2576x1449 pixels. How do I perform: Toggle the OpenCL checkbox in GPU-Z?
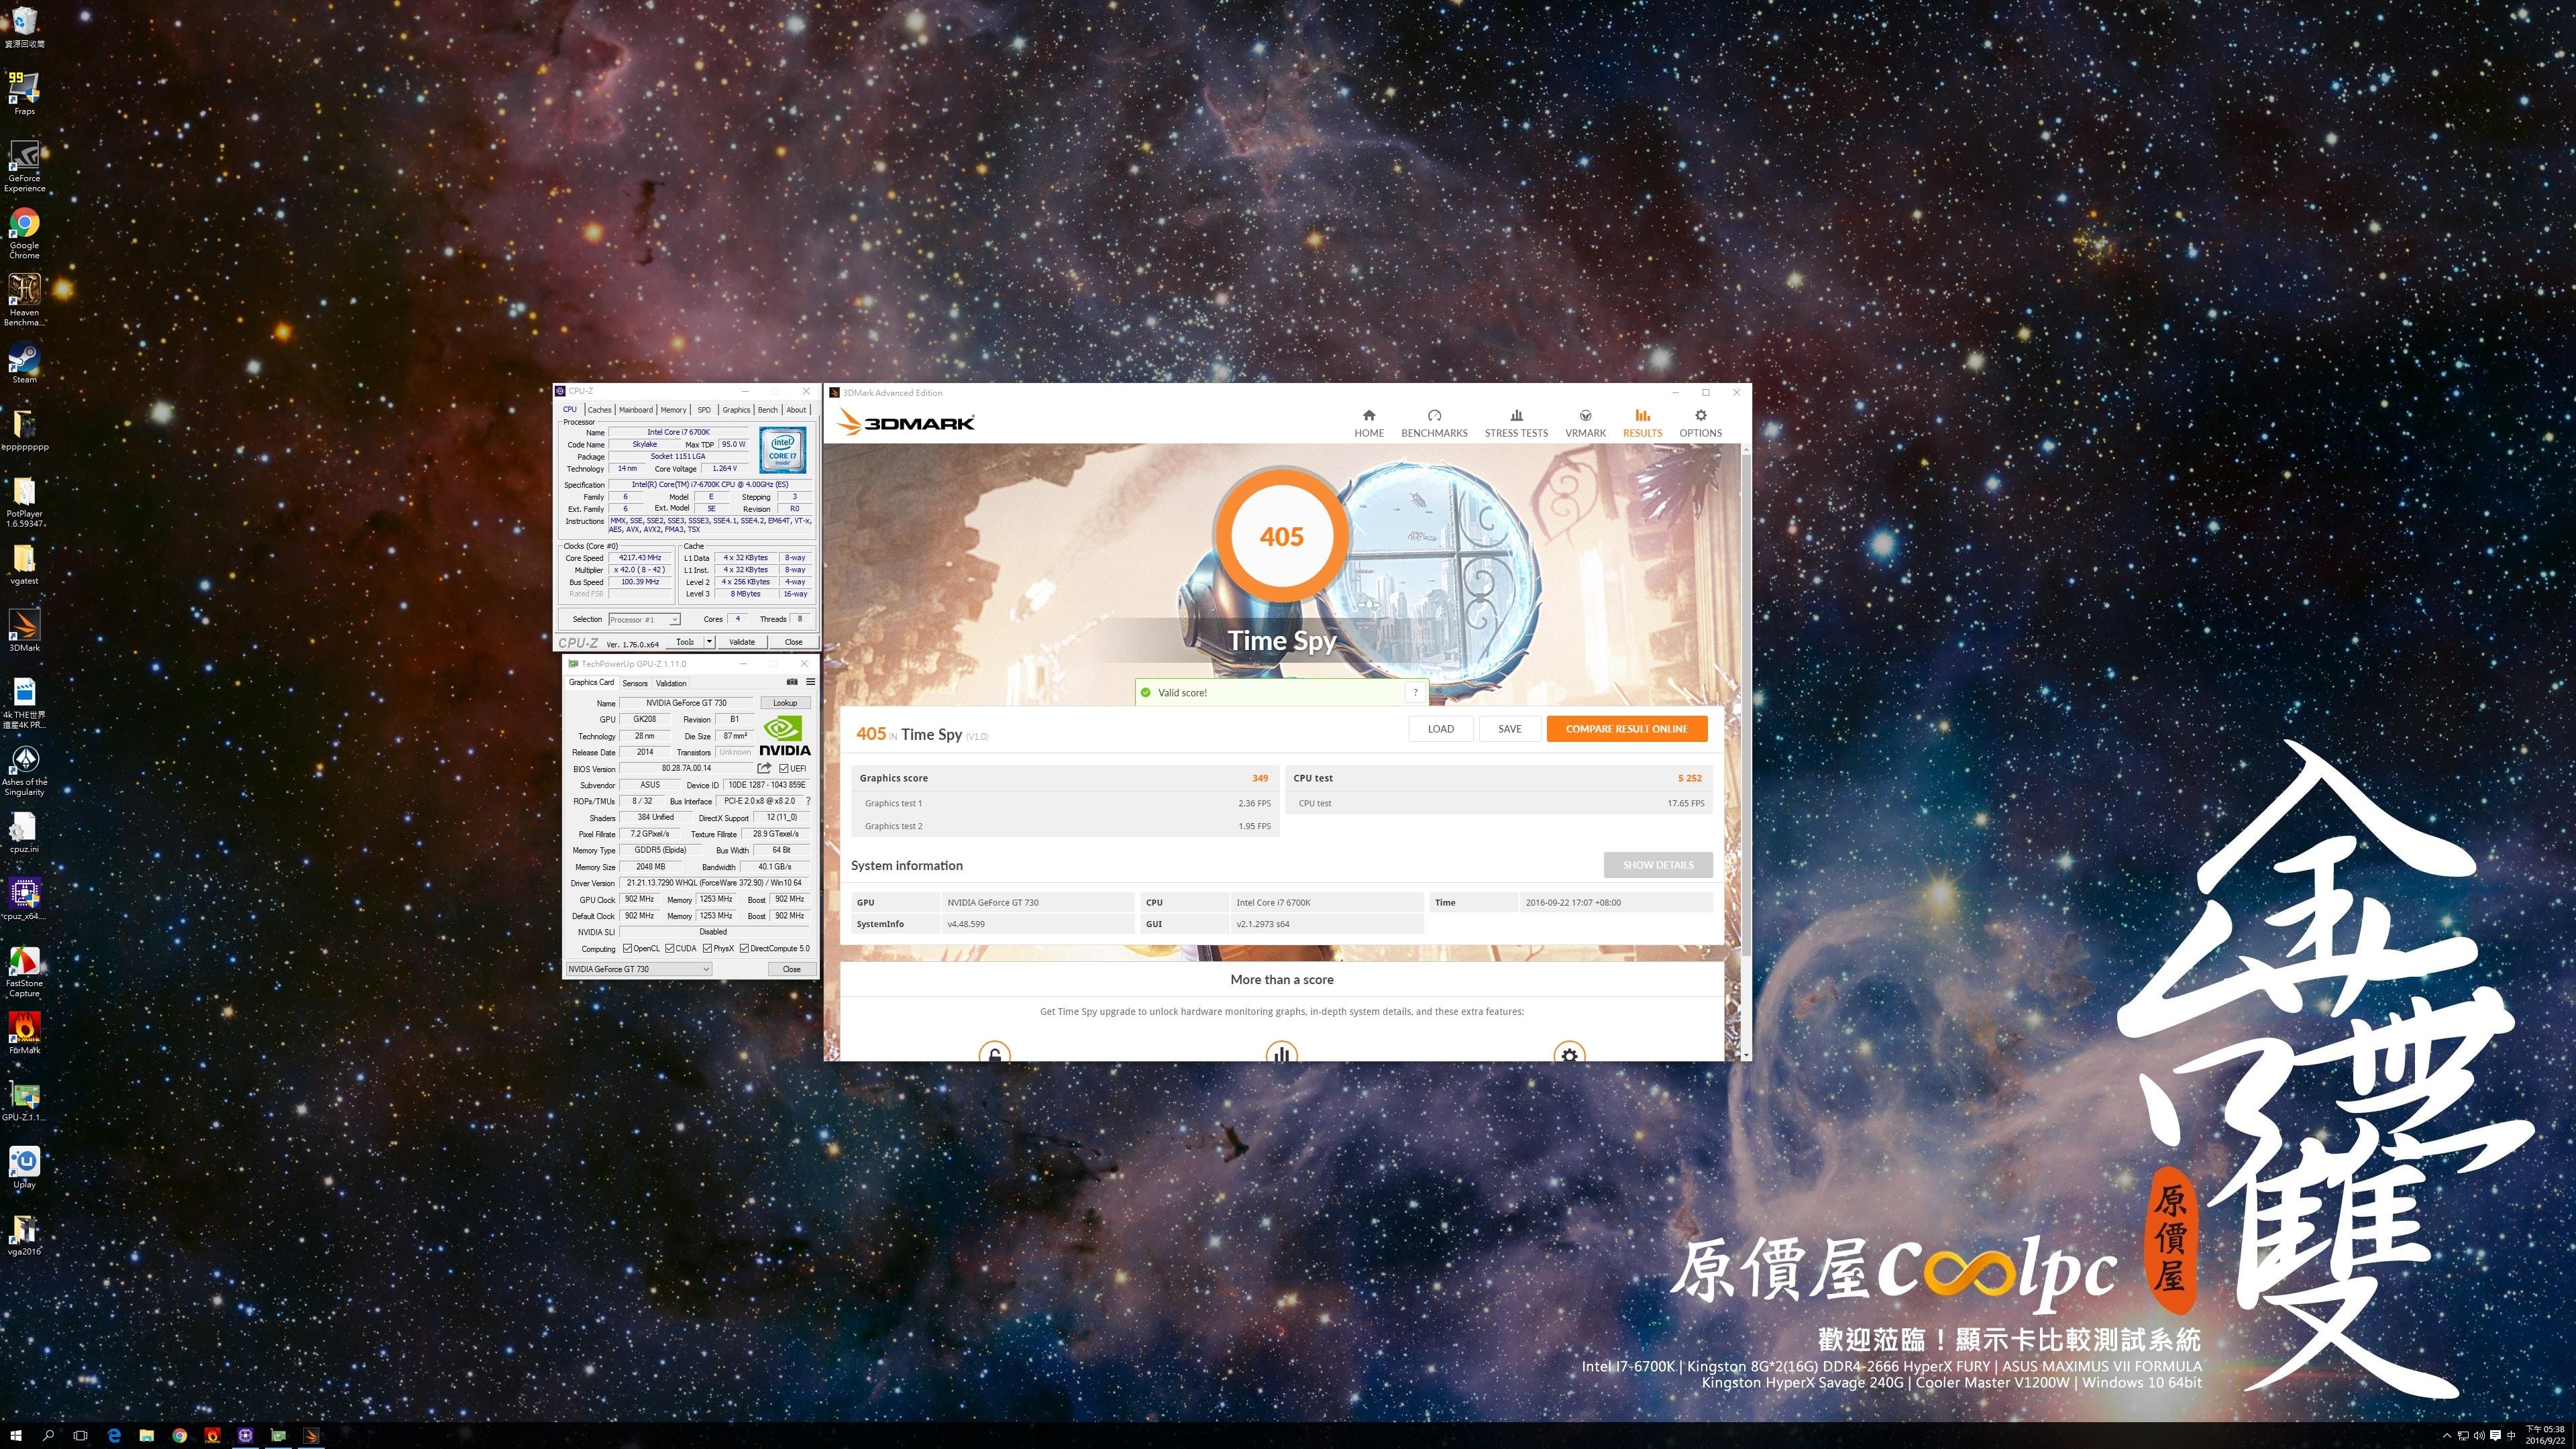[627, 948]
